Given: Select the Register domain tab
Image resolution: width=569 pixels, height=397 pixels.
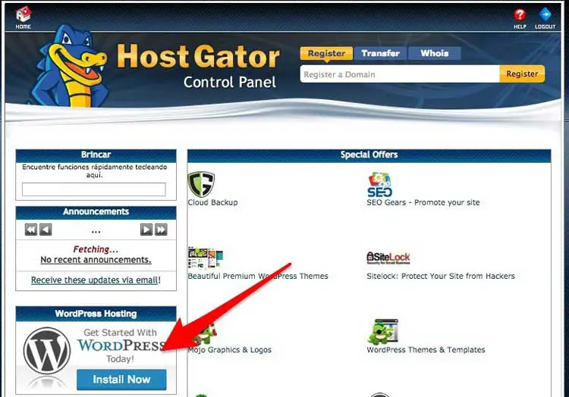Looking at the screenshot, I should pos(326,53).
